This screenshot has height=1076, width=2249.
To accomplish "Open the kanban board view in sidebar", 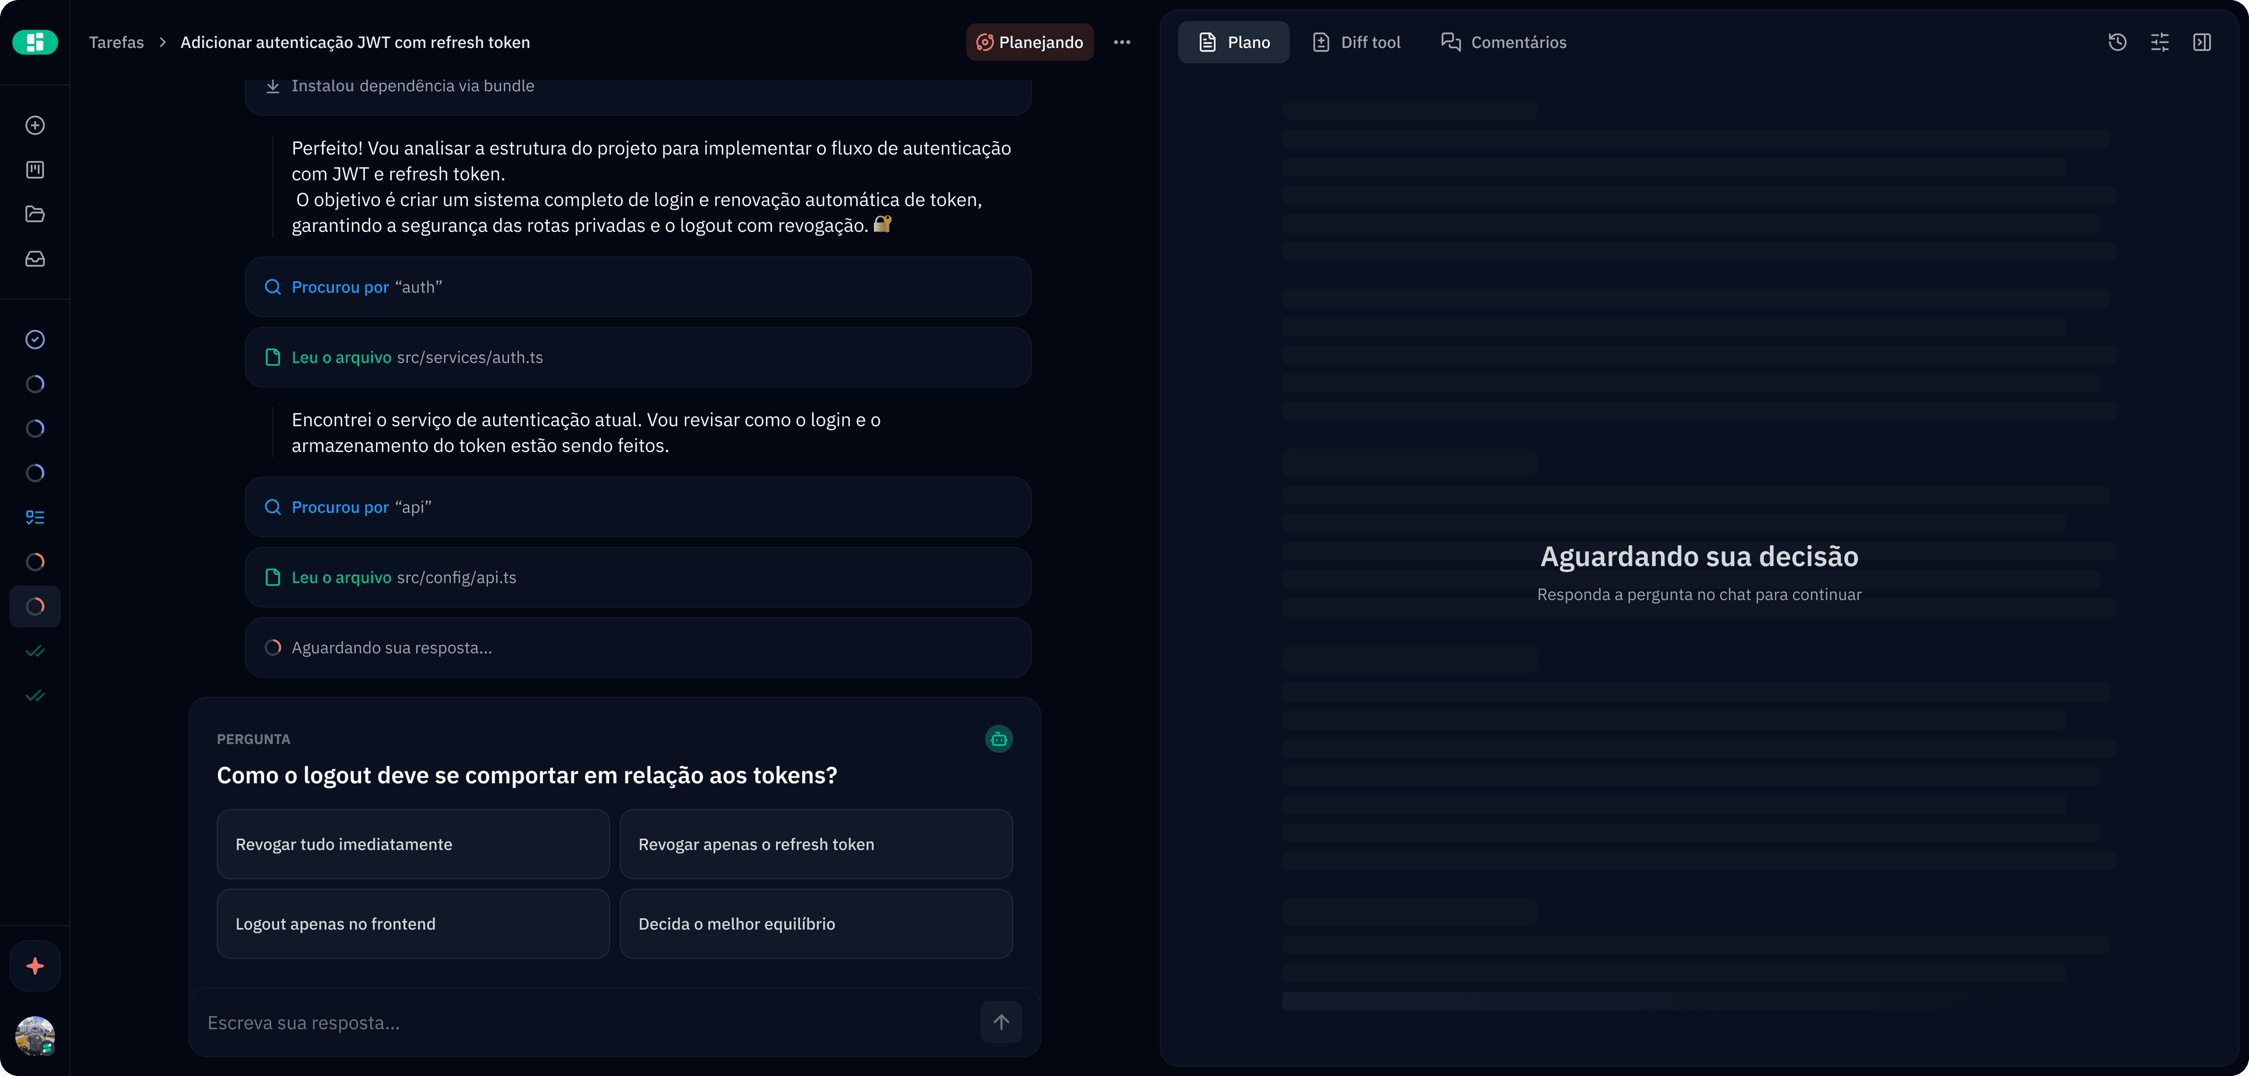I will (34, 169).
